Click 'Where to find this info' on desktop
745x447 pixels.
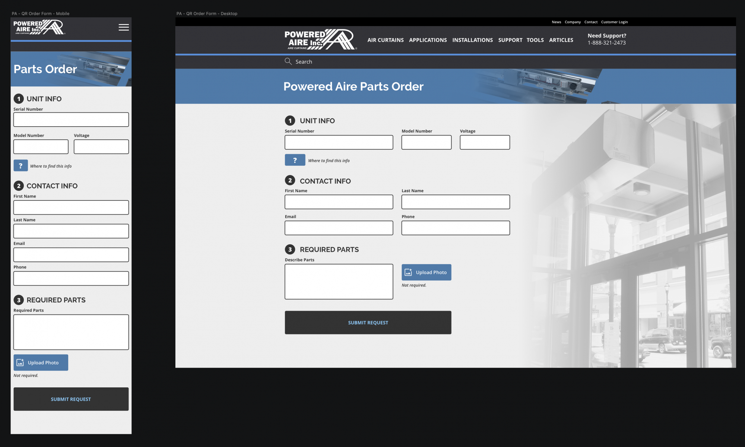tap(329, 161)
